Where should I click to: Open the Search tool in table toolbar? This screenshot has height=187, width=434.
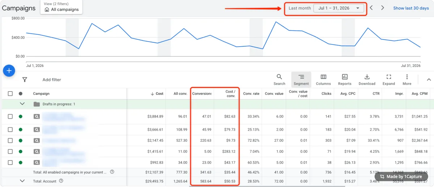(x=279, y=80)
